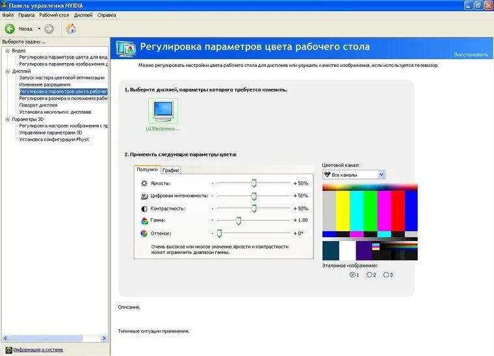Open the Файл menu
The height and width of the screenshot is (356, 494).
(x=8, y=15)
